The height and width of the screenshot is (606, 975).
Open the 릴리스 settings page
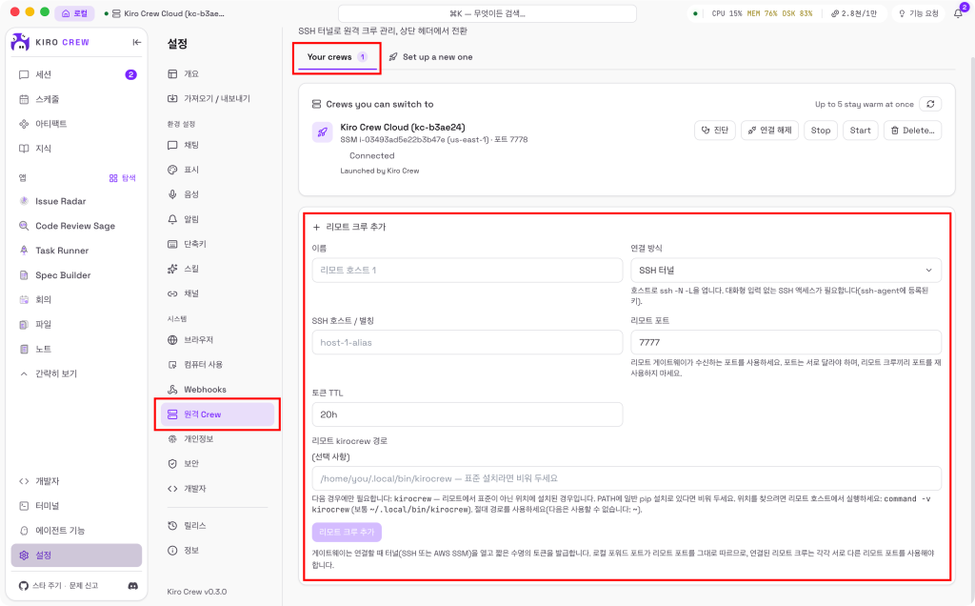217,526
